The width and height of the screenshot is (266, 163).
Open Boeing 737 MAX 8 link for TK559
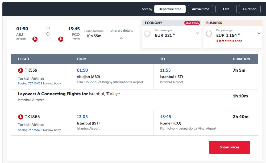30,83
